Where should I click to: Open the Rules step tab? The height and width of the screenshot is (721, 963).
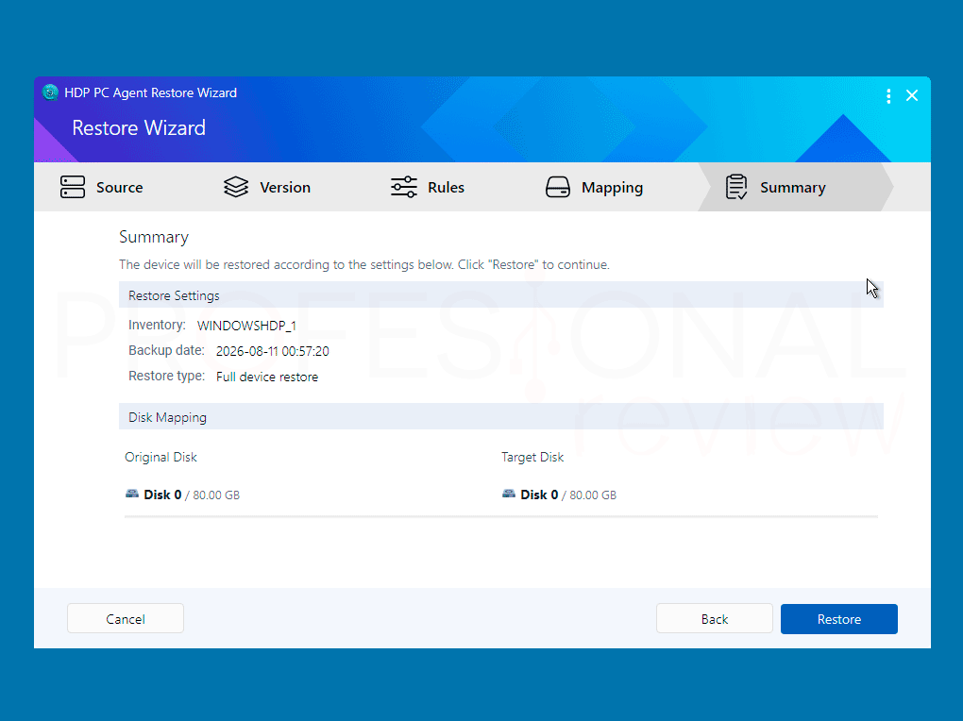[x=428, y=187]
